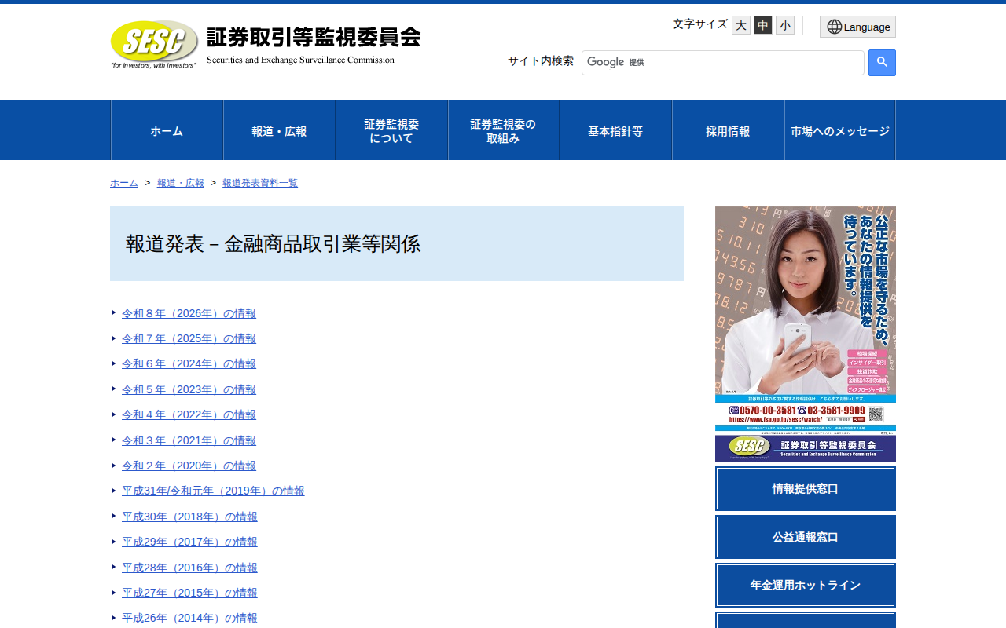Click the arrow bullet beside 平成26年の情報
The image size is (1006, 628).
112,618
